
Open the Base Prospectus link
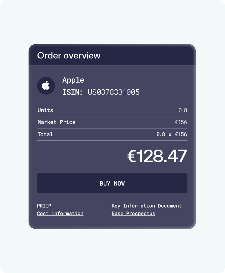133,214
